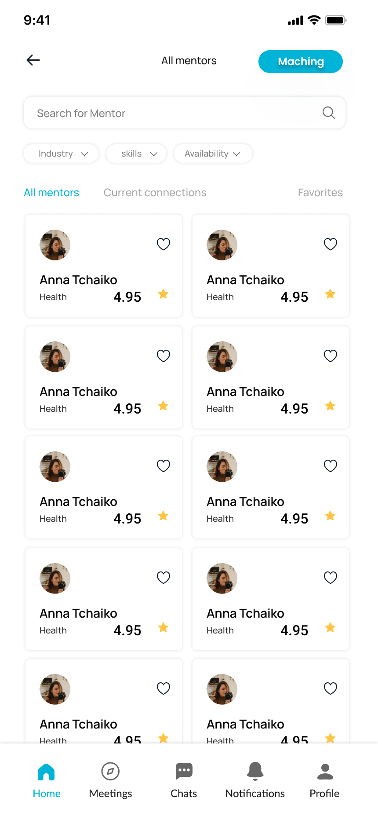Open third-row right mentor's avatar

pyautogui.click(x=222, y=467)
